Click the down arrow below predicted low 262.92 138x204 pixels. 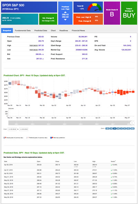pos(65,20)
